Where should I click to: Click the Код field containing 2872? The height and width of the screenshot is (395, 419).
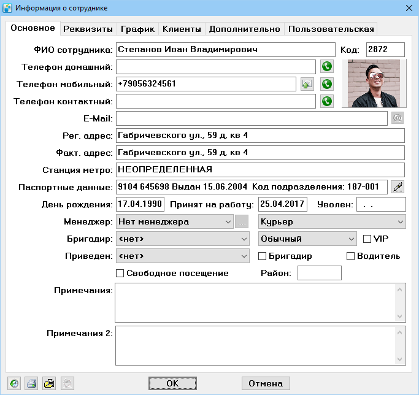point(385,50)
